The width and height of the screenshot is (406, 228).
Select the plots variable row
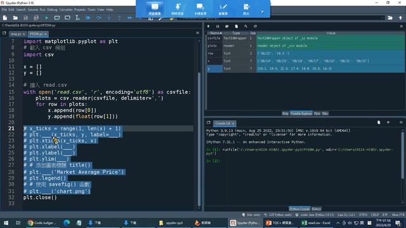pyautogui.click(x=306, y=46)
